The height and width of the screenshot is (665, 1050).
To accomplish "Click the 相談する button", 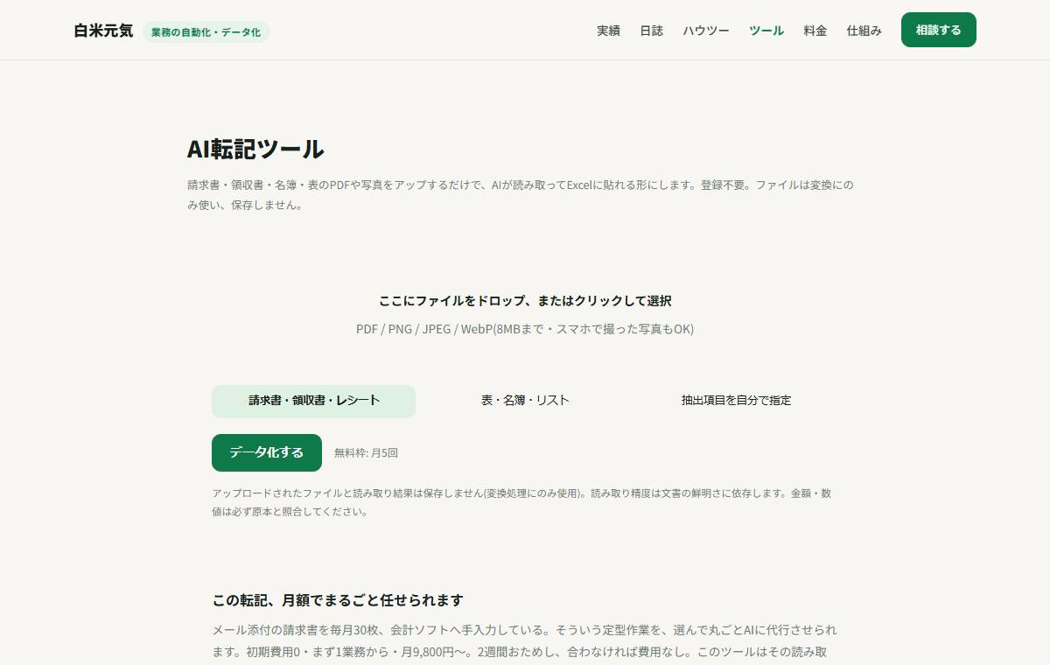I will point(939,30).
